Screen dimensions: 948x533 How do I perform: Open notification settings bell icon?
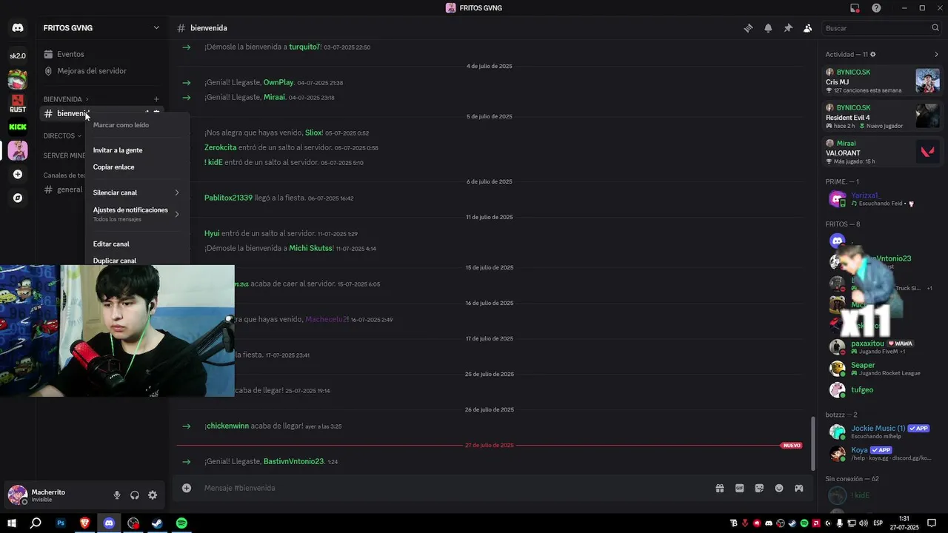pyautogui.click(x=768, y=28)
